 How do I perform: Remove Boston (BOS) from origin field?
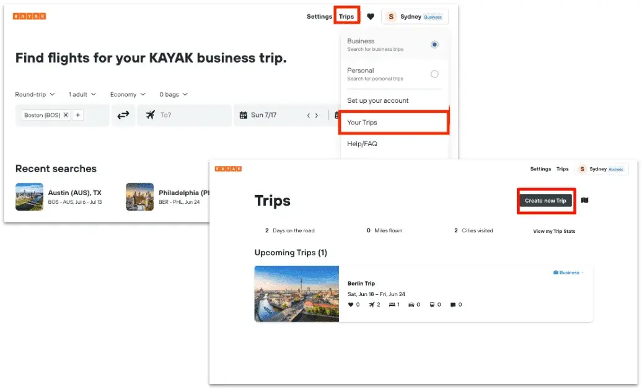coord(66,115)
